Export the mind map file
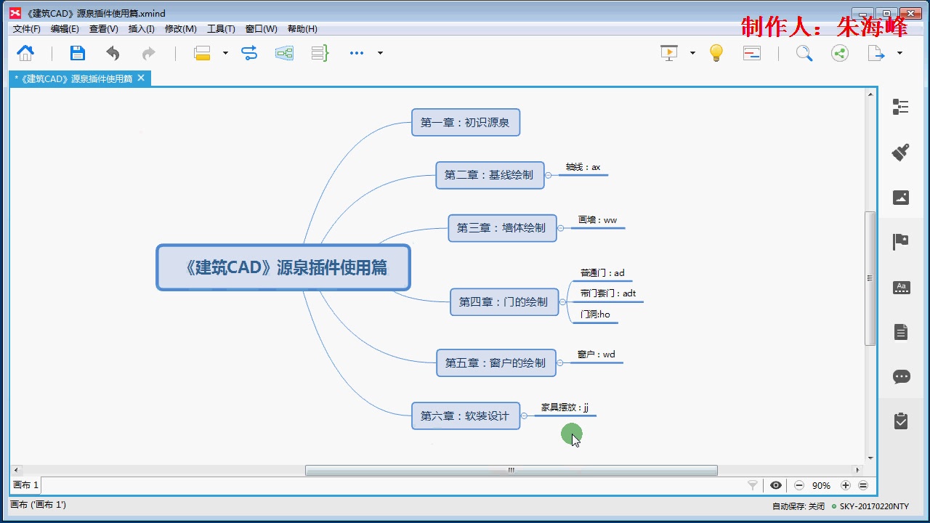The image size is (930, 523). (876, 53)
